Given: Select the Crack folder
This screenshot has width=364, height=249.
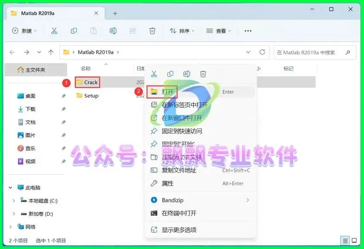Looking at the screenshot, I should click(87, 82).
